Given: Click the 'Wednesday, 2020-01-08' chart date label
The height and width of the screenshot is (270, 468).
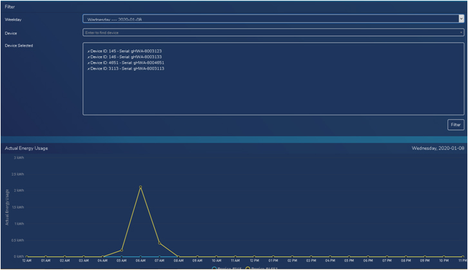Looking at the screenshot, I should pyautogui.click(x=438, y=148).
